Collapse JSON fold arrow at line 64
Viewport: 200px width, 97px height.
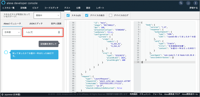(x=75, y=42)
